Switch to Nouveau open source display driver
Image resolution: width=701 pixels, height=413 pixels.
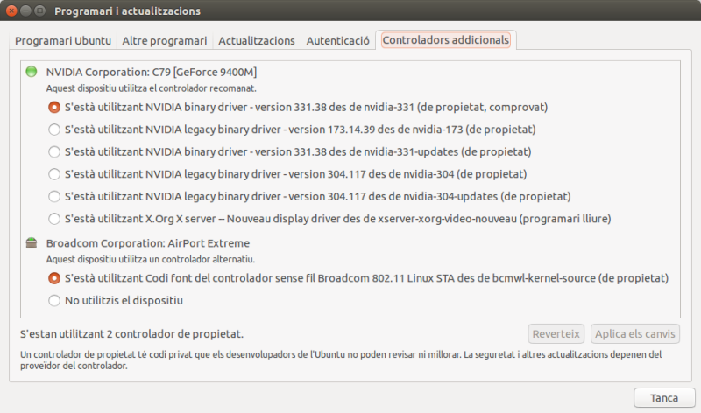click(x=54, y=218)
